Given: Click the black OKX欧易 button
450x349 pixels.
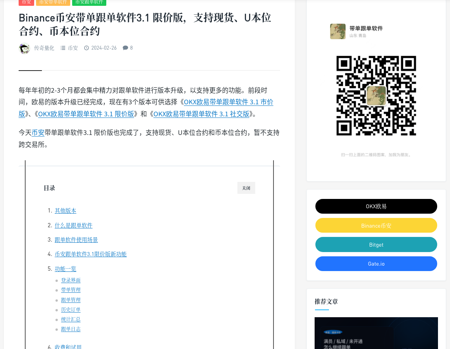Looking at the screenshot, I should click(x=376, y=206).
